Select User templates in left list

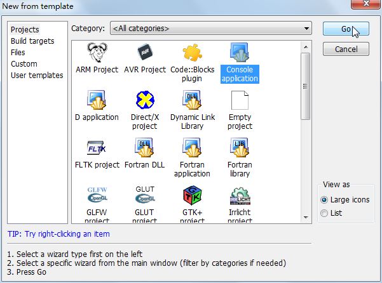tap(37, 76)
